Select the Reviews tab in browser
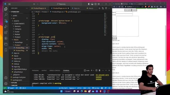 click(134, 10)
